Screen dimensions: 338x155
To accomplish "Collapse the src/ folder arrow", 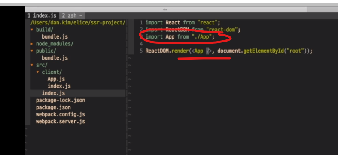I will (32, 65).
